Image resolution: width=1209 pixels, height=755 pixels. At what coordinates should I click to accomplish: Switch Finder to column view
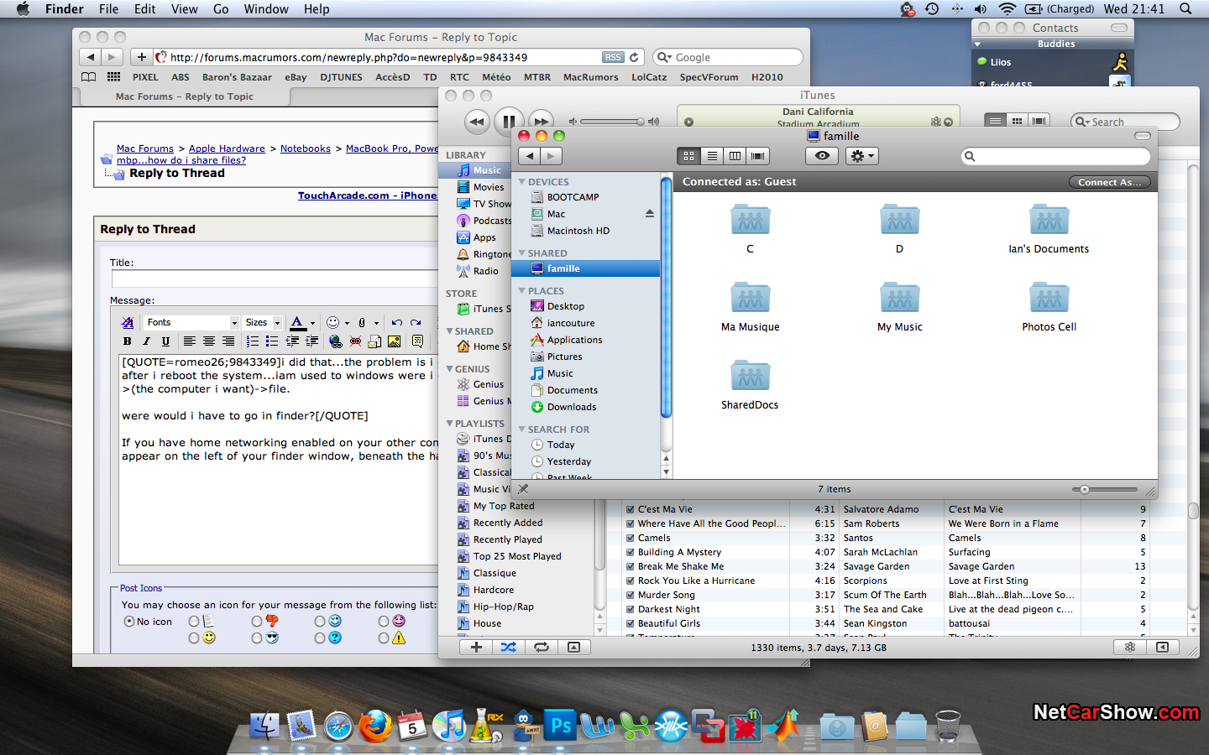tap(735, 156)
